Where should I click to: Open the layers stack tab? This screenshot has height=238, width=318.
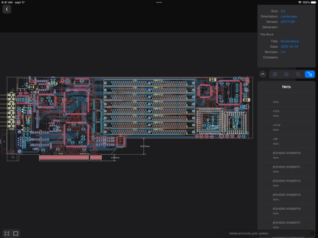pos(287,74)
